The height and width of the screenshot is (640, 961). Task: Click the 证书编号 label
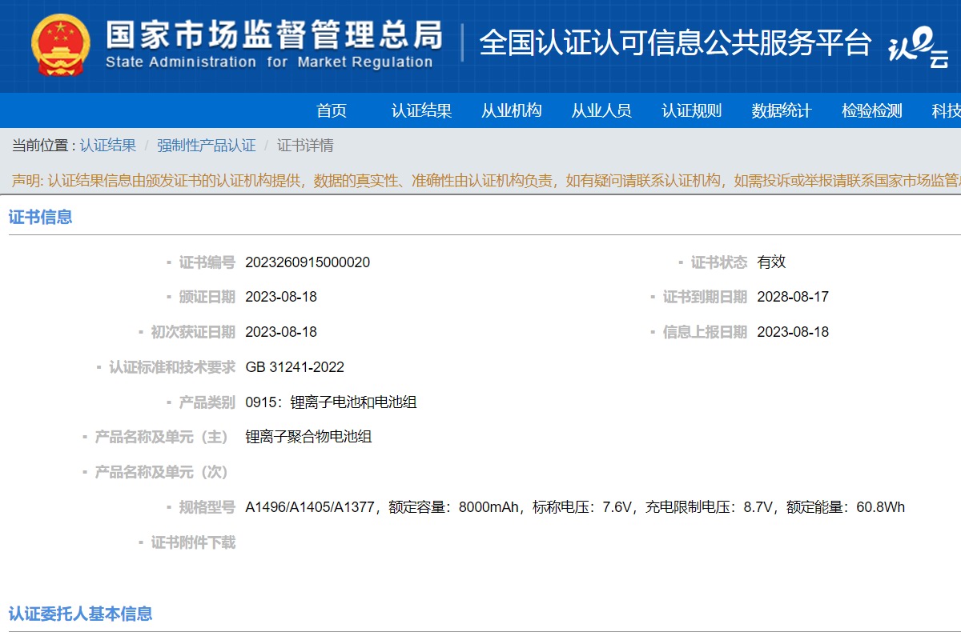pyautogui.click(x=207, y=262)
